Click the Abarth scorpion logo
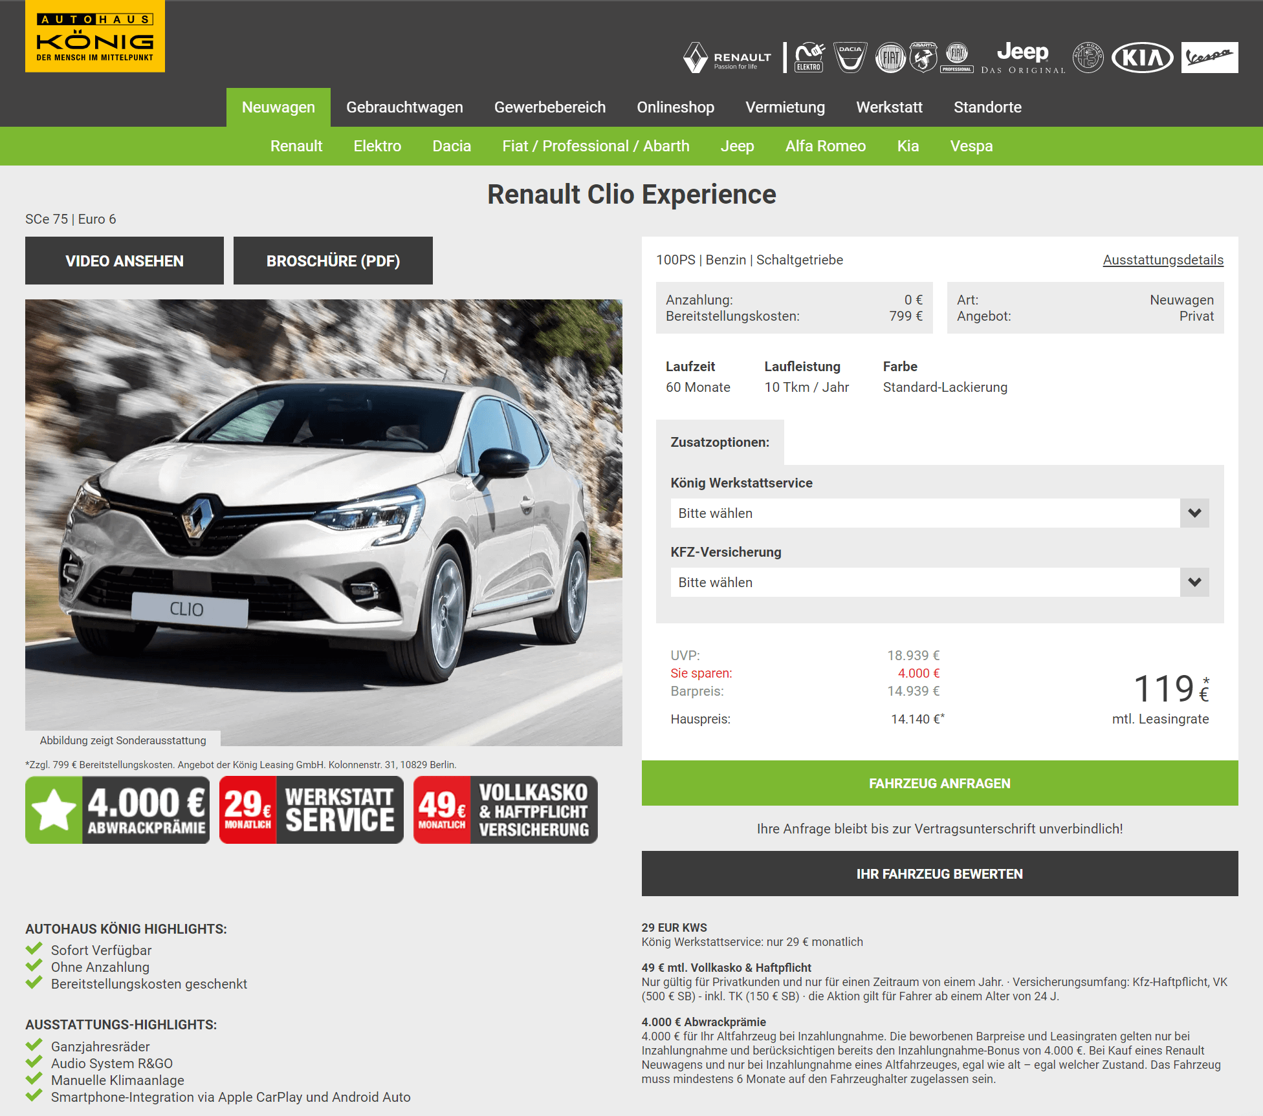 923,58
